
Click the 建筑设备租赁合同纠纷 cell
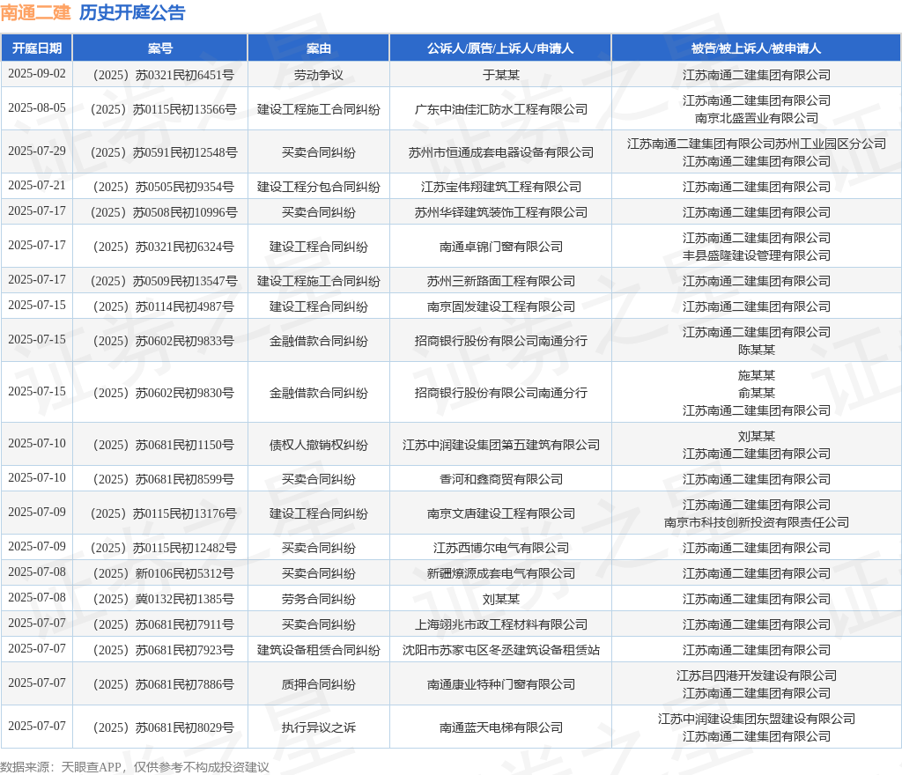319,650
